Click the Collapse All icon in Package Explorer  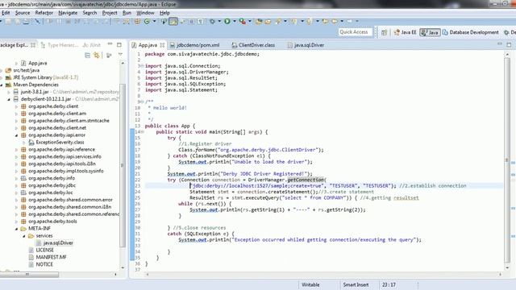(87, 56)
